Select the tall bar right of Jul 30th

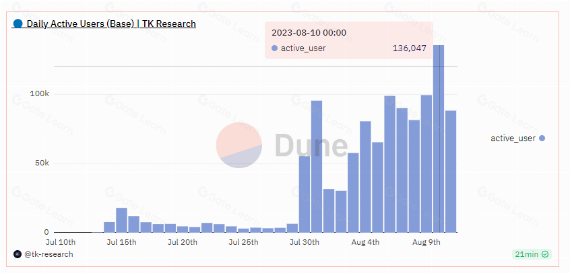317,166
